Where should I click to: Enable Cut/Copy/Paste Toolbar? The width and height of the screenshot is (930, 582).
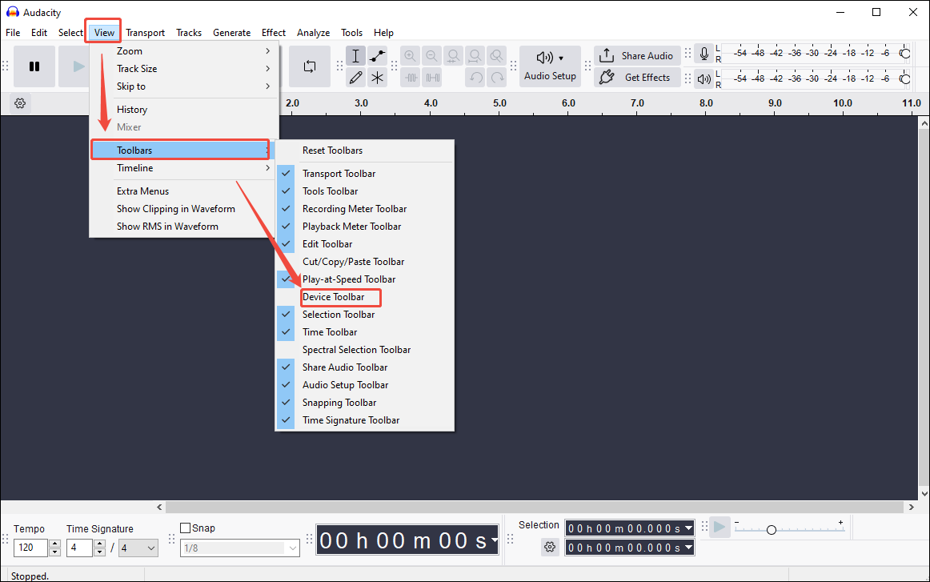pos(365,262)
